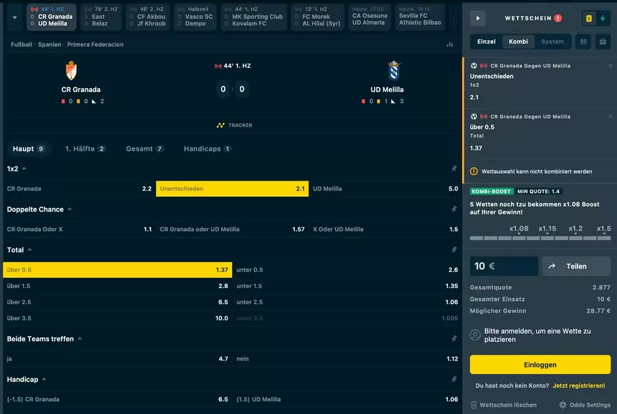Collapse the Beide Teams treffen section
The height and width of the screenshot is (414, 617).
tap(80, 339)
